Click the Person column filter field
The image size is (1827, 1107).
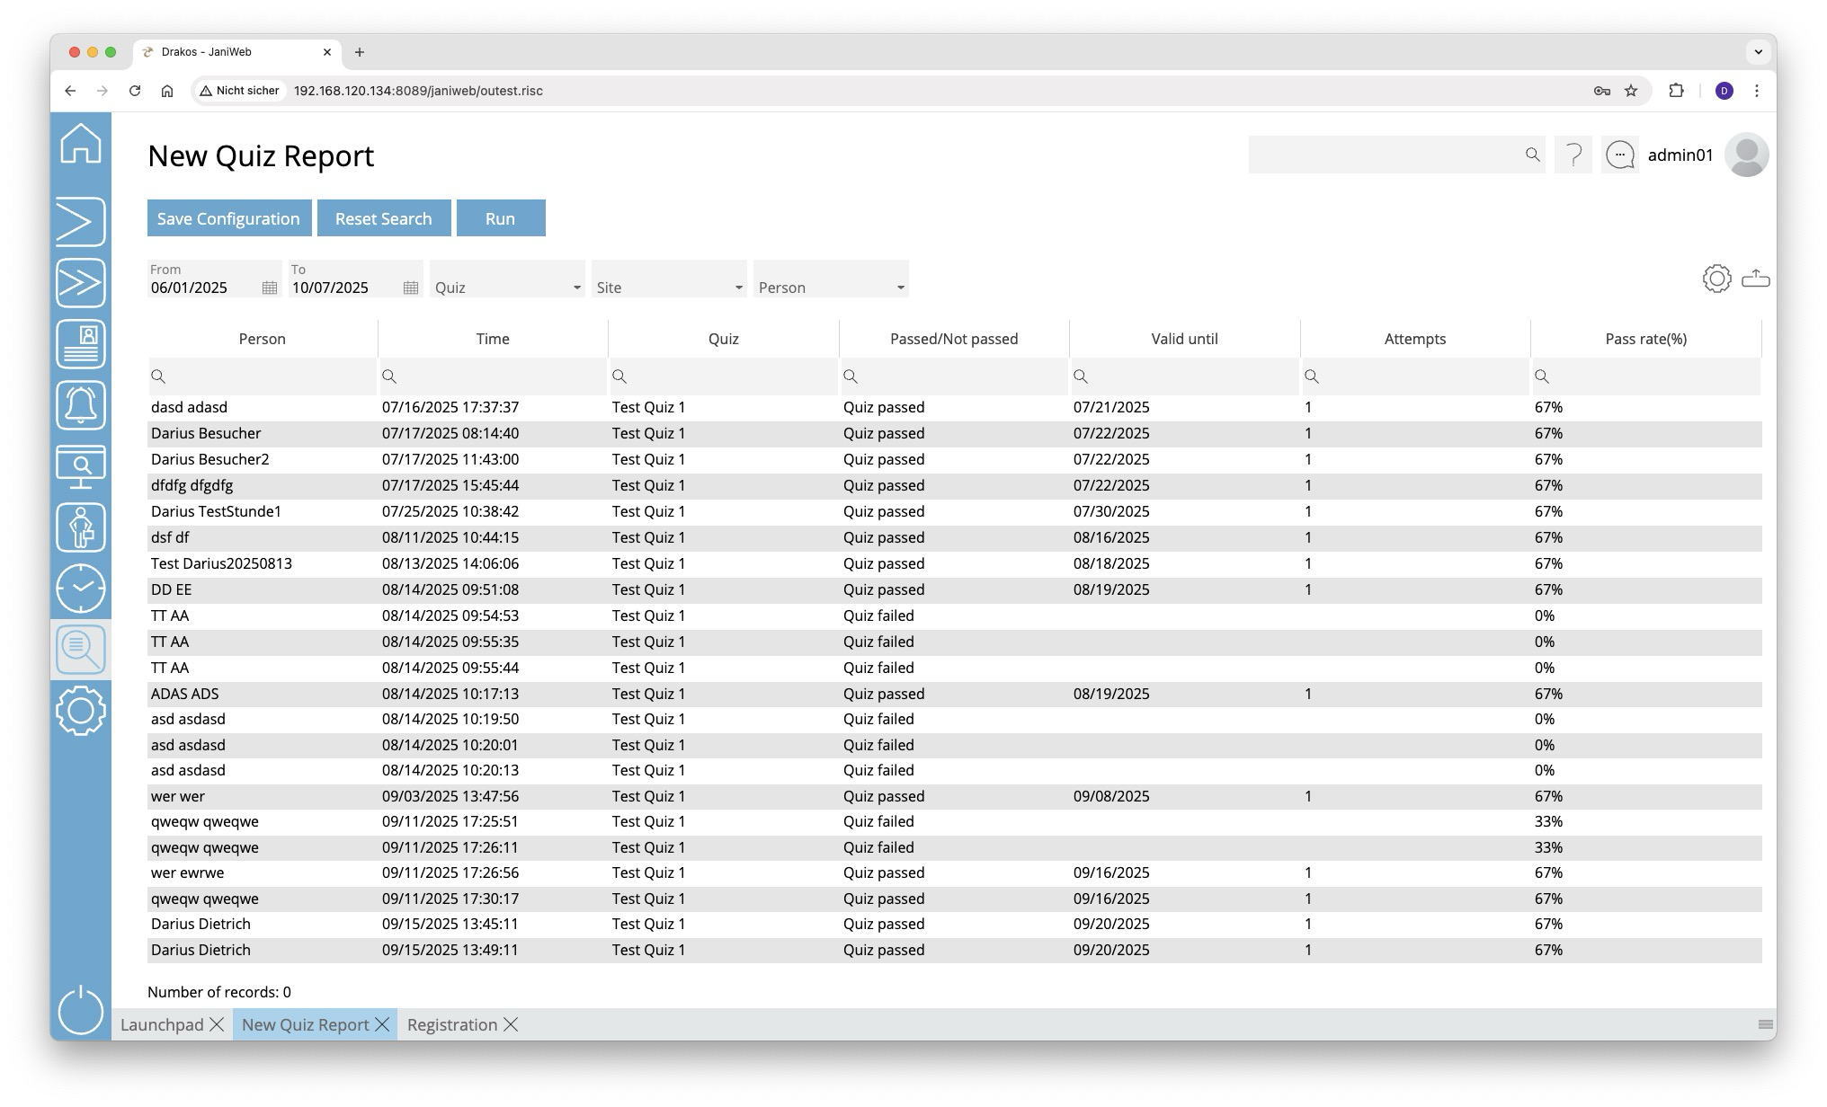tap(268, 376)
